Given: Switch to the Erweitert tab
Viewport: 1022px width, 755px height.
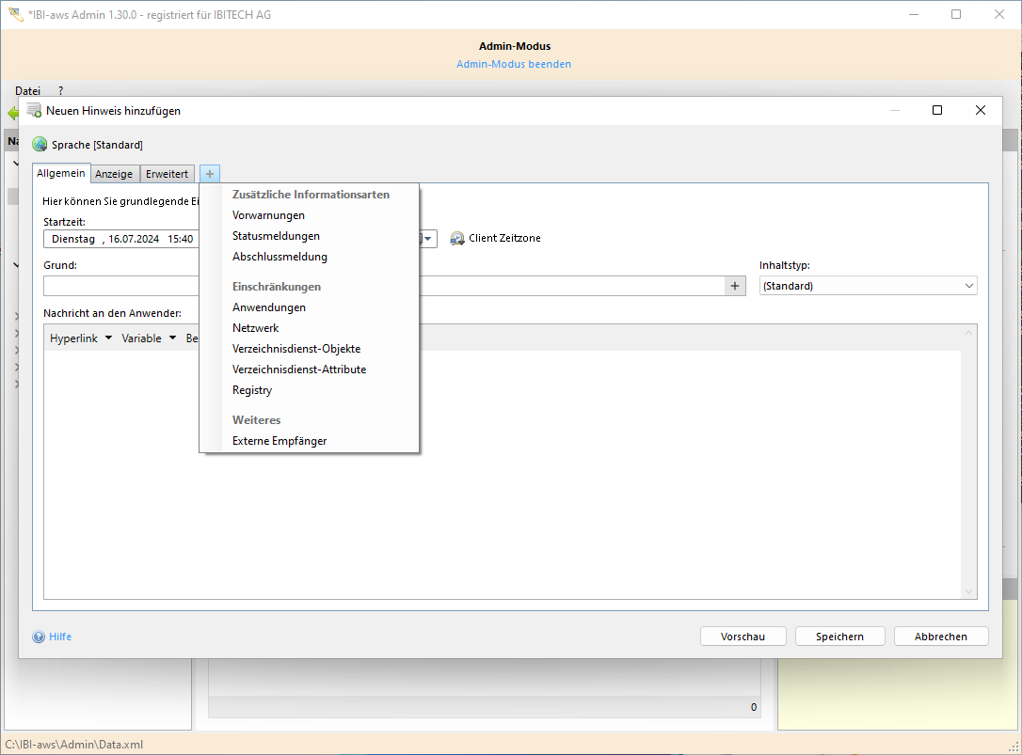Looking at the screenshot, I should pyautogui.click(x=167, y=174).
